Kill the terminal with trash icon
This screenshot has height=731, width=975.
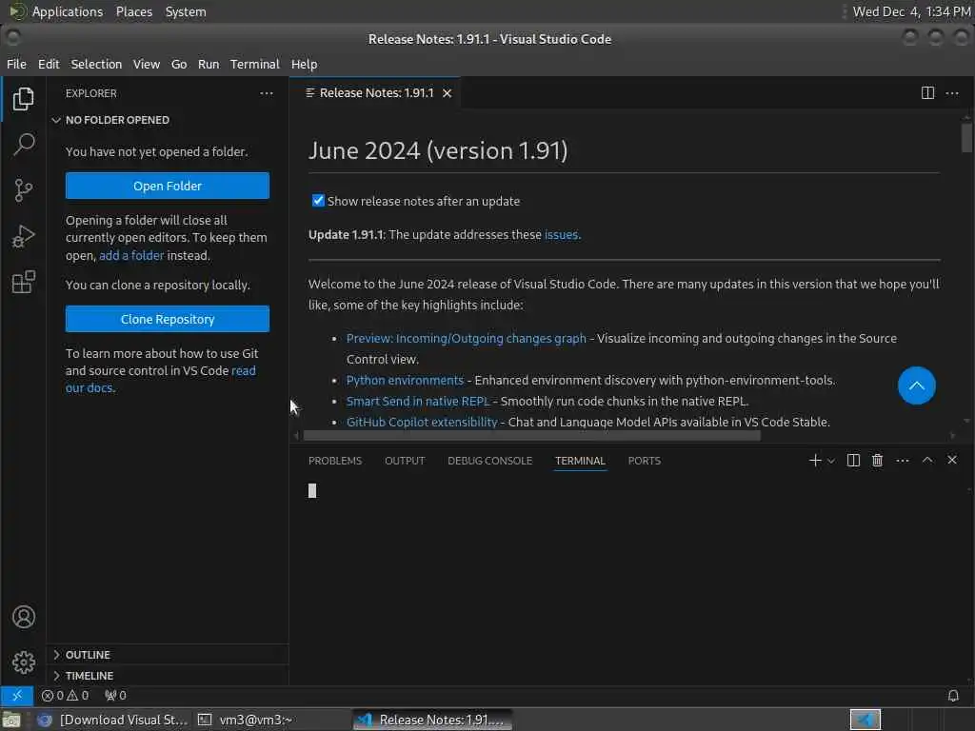(877, 460)
